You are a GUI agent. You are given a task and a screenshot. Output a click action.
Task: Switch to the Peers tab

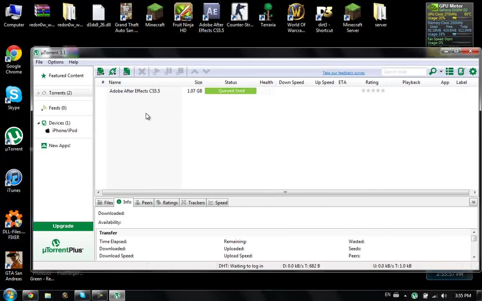[x=144, y=203]
